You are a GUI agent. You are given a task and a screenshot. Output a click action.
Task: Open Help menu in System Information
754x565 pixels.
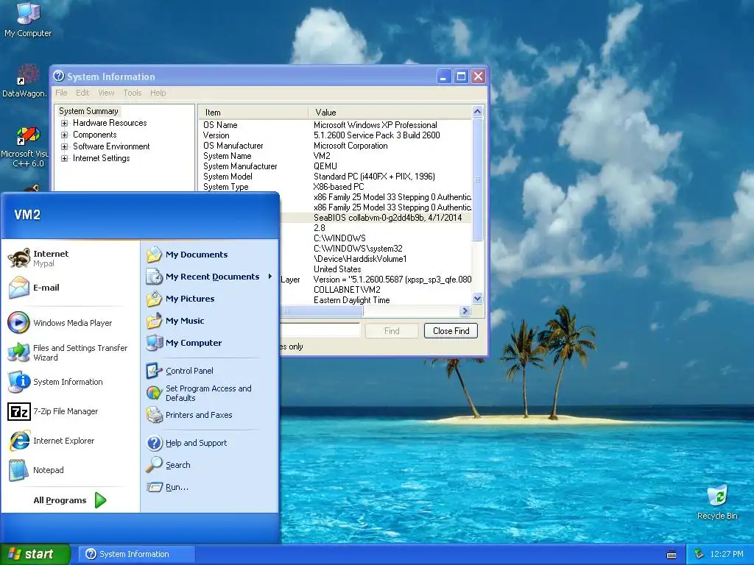[x=158, y=93]
